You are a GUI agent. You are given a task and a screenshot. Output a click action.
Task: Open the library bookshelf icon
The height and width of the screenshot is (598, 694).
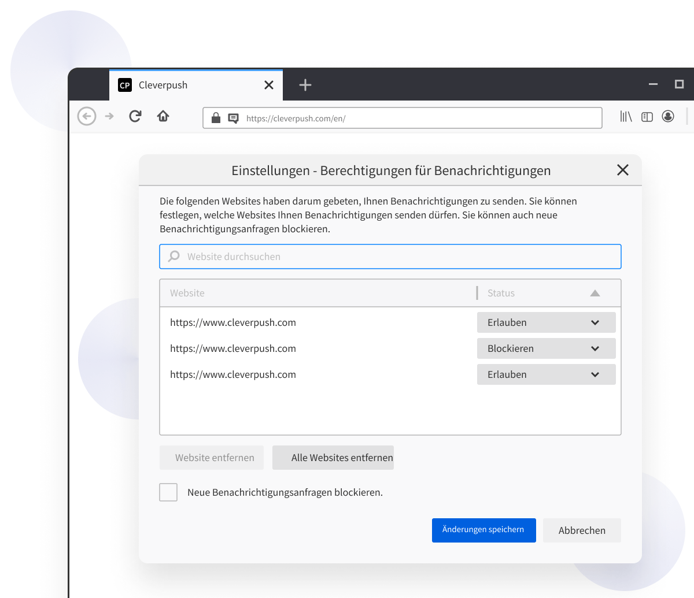point(626,117)
